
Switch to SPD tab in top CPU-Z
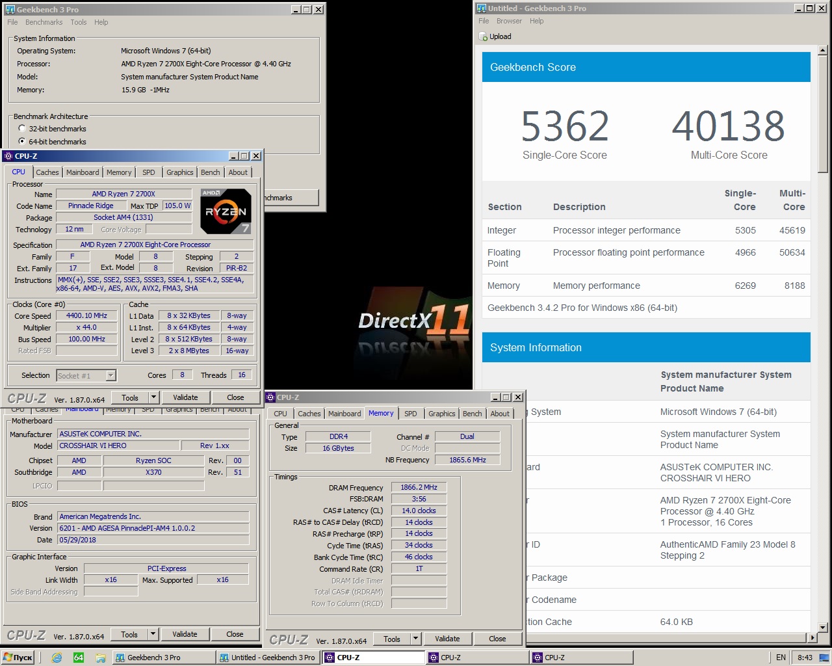pos(149,172)
